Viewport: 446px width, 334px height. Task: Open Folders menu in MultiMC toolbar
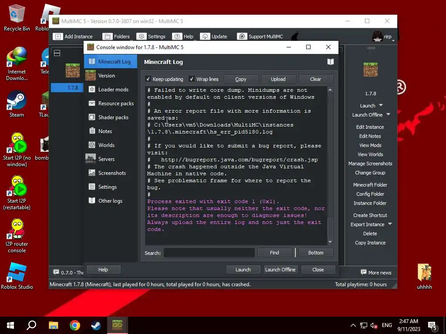pyautogui.click(x=117, y=37)
